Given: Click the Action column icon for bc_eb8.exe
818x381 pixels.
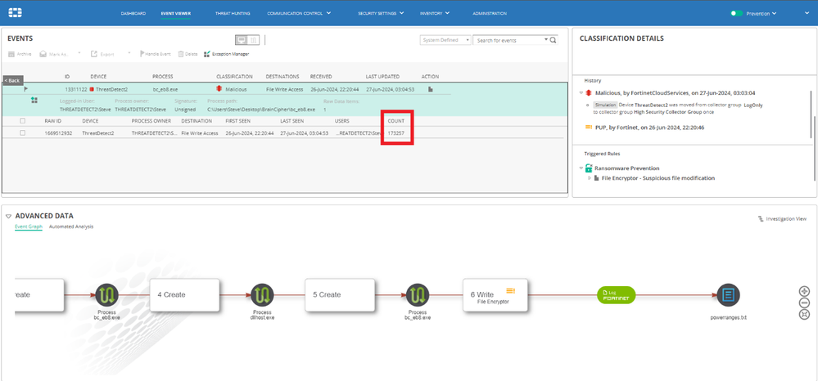Looking at the screenshot, I should (431, 89).
